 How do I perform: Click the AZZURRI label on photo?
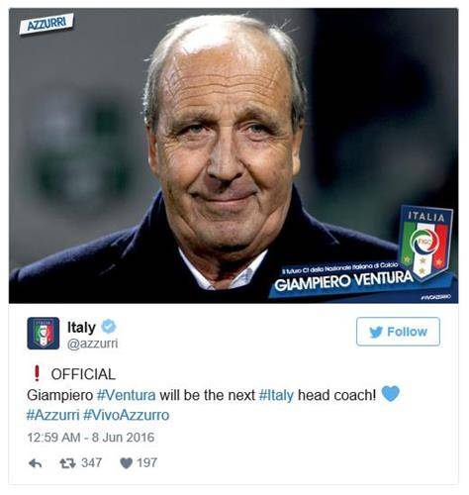tap(47, 24)
